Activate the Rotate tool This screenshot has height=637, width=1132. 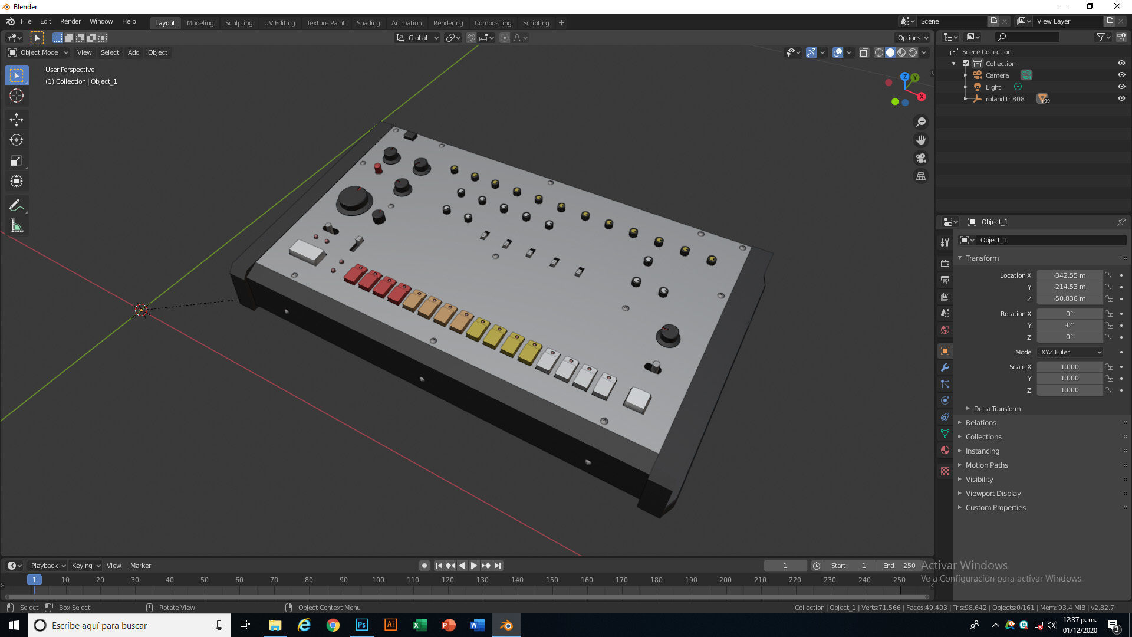(x=17, y=140)
